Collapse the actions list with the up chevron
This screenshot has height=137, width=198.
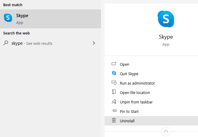[166, 131]
